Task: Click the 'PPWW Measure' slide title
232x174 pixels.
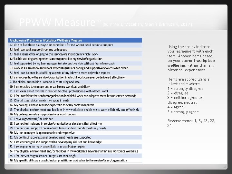Action: [x=57, y=22]
